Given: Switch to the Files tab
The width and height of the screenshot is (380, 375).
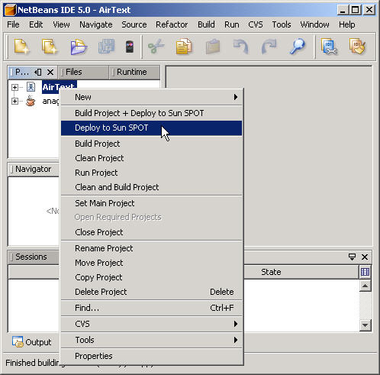Looking at the screenshot, I should pyautogui.click(x=83, y=72).
